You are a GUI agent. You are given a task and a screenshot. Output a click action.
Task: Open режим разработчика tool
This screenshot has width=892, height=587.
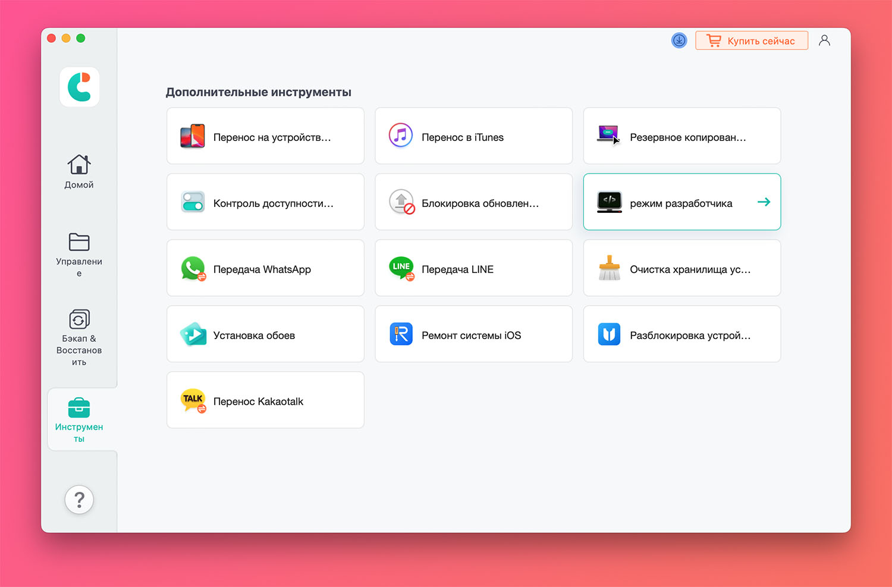click(x=681, y=202)
